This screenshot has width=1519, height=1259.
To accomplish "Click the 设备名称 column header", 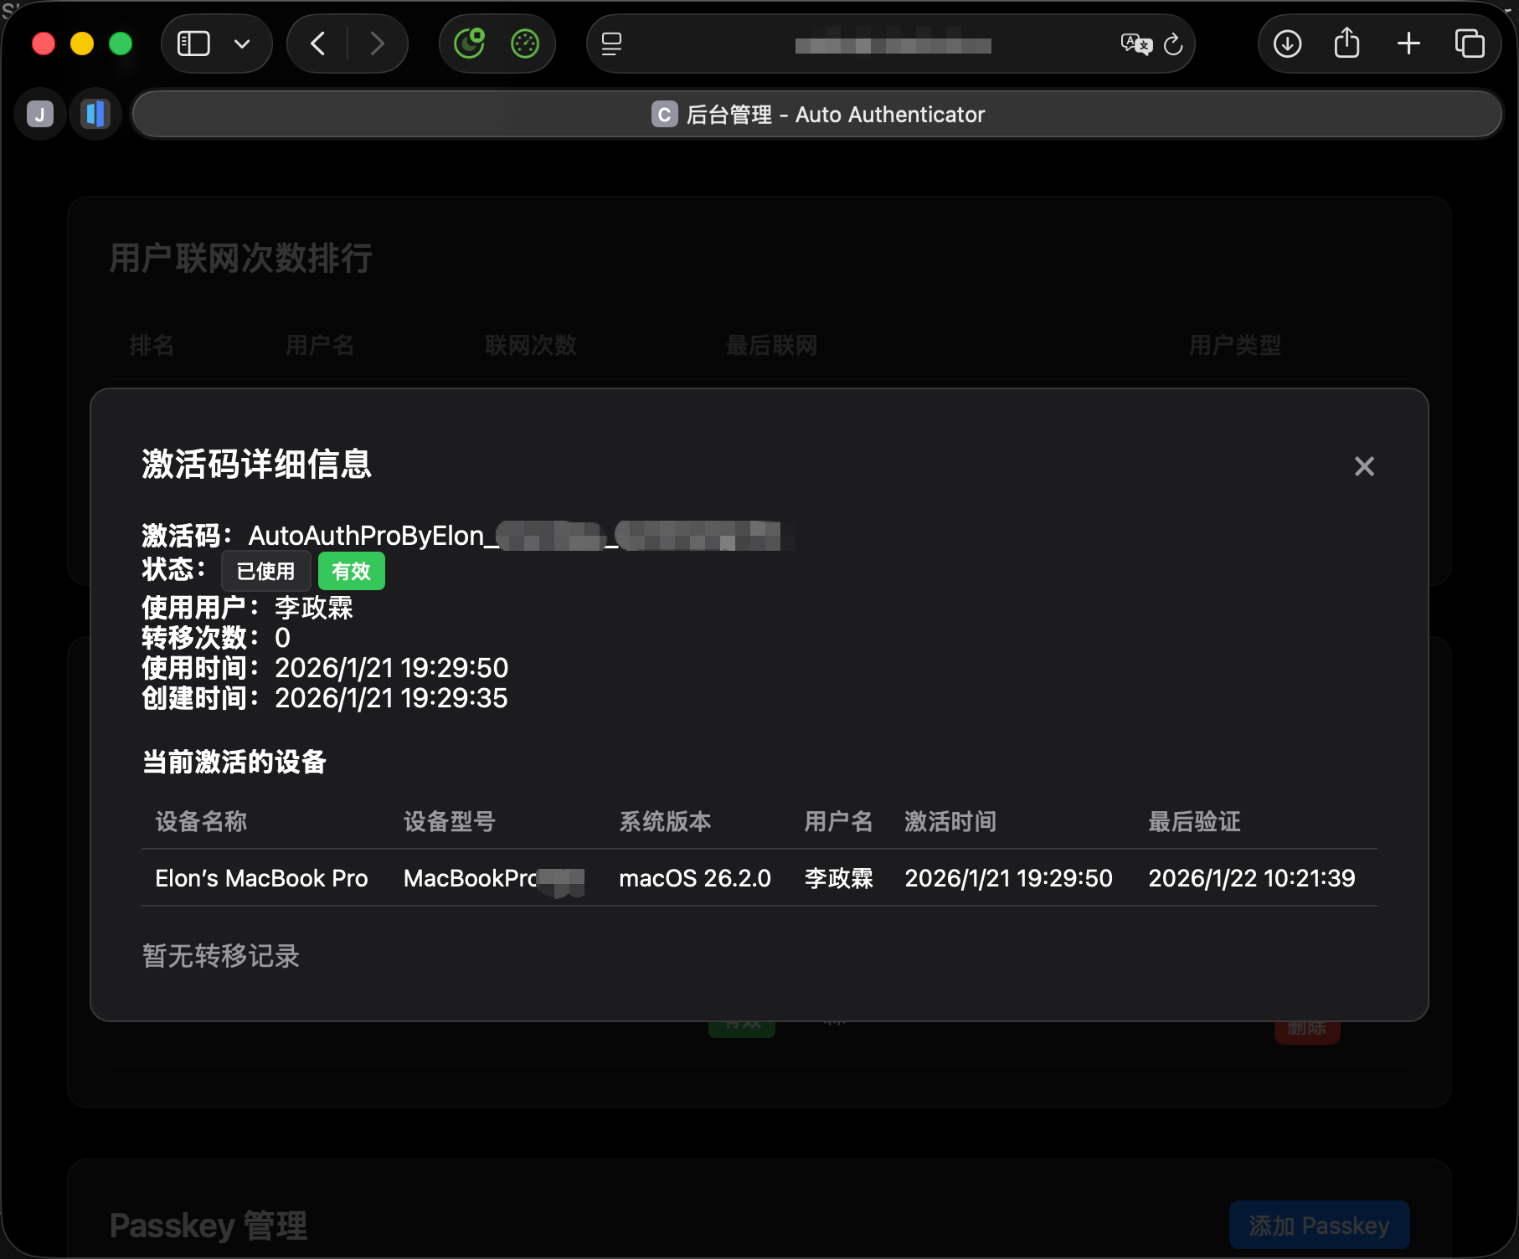I will [x=201, y=821].
